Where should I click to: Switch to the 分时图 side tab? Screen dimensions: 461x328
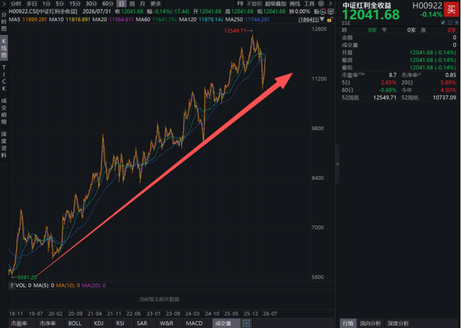pyautogui.click(x=4, y=22)
